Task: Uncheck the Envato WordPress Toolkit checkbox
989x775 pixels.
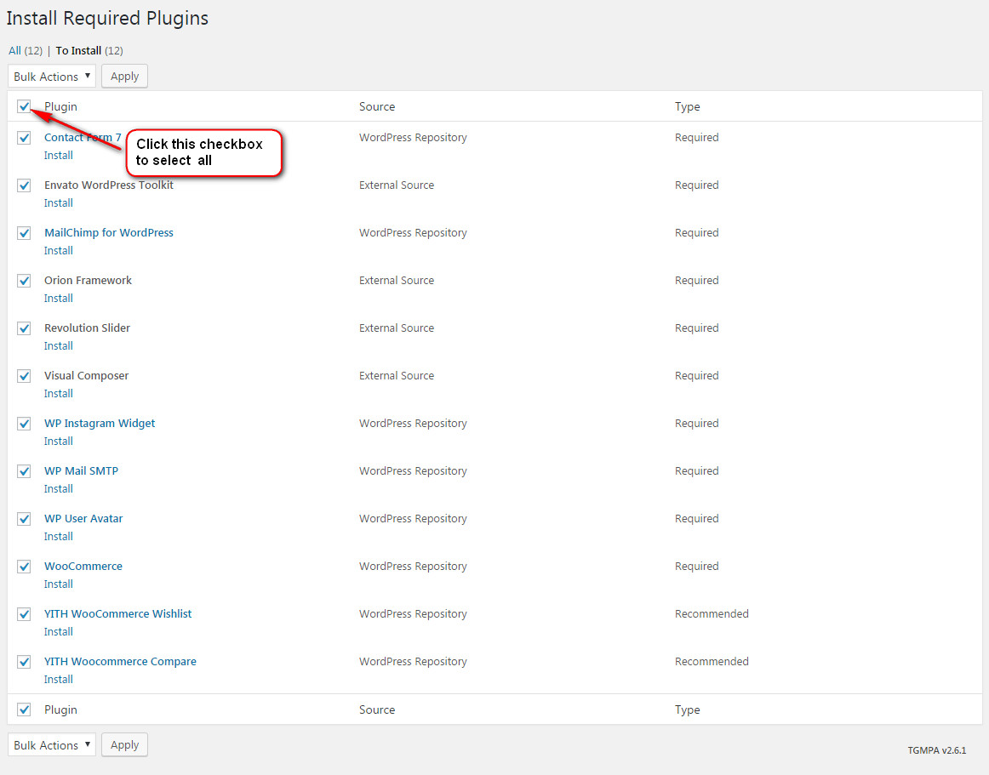Action: click(24, 185)
